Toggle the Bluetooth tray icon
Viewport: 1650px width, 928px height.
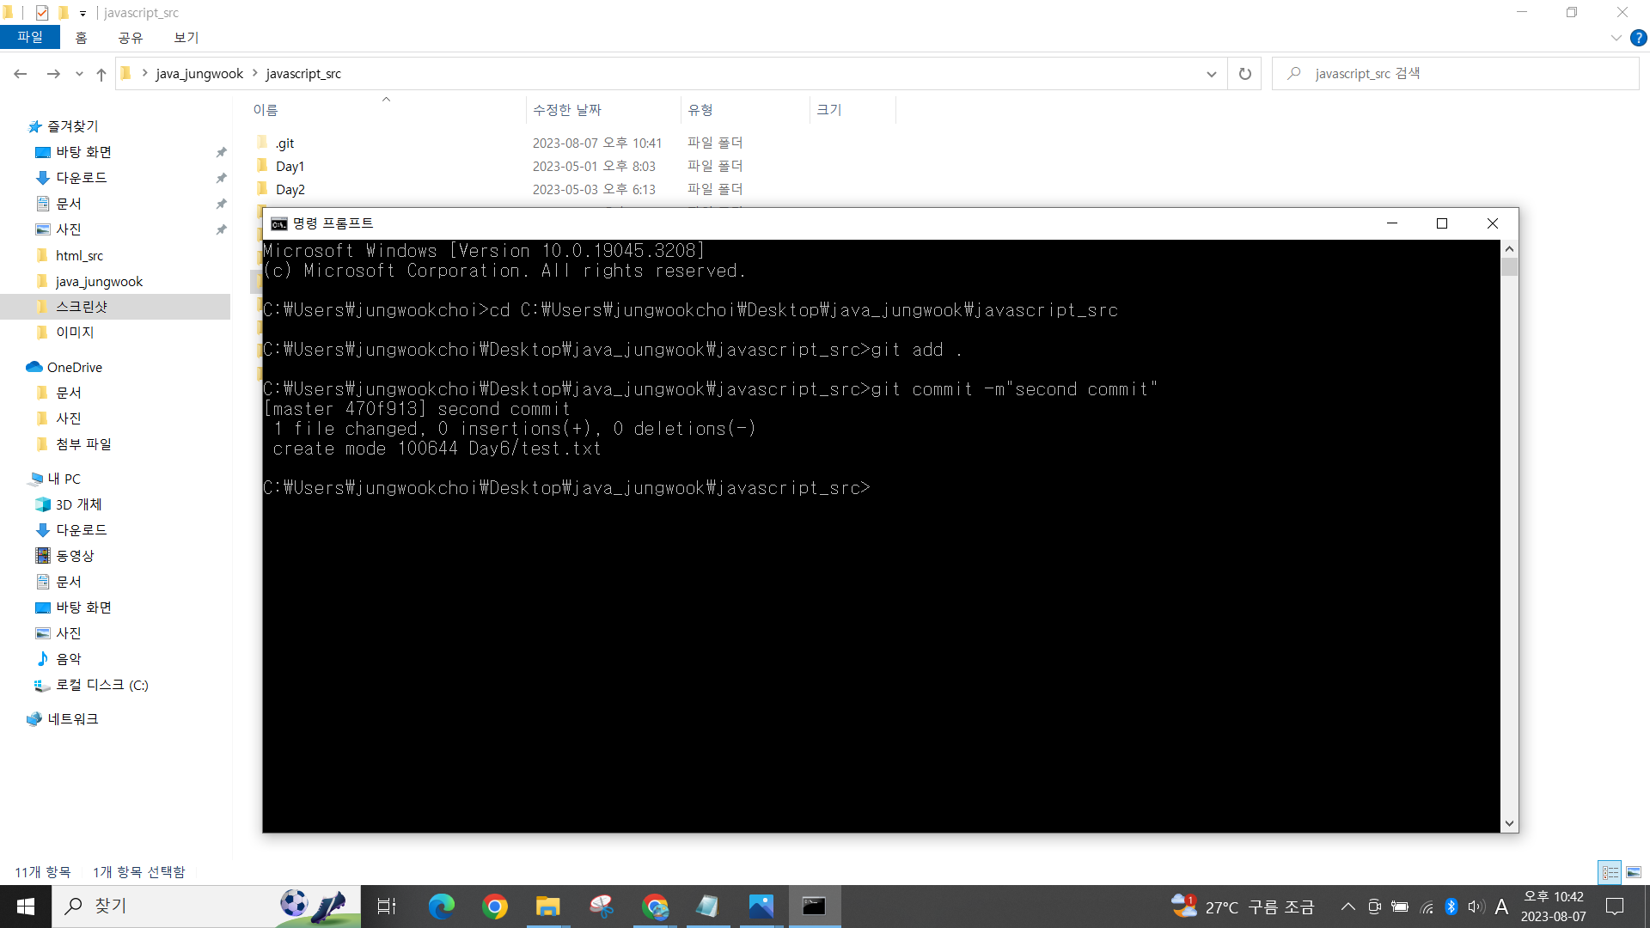pyautogui.click(x=1451, y=907)
